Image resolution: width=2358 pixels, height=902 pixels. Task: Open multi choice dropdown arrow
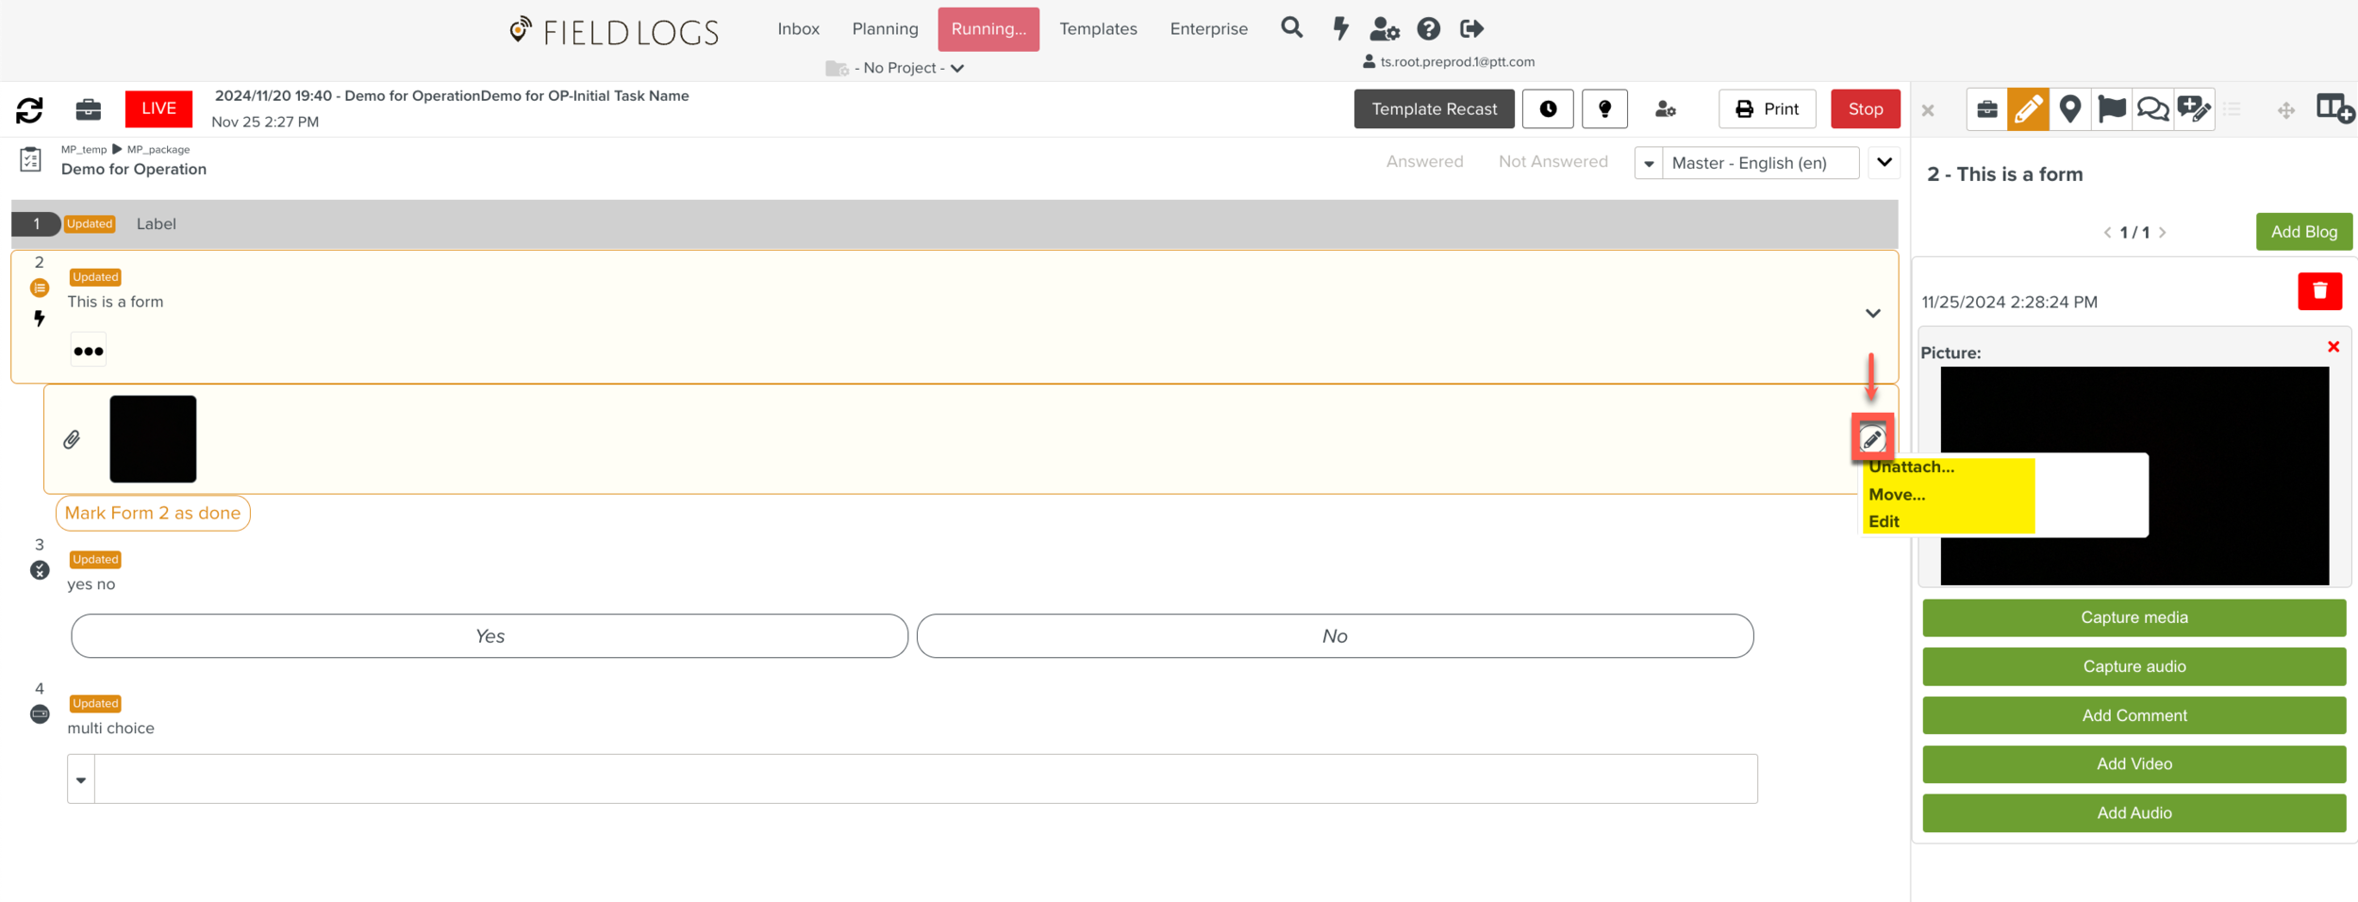[x=81, y=779]
